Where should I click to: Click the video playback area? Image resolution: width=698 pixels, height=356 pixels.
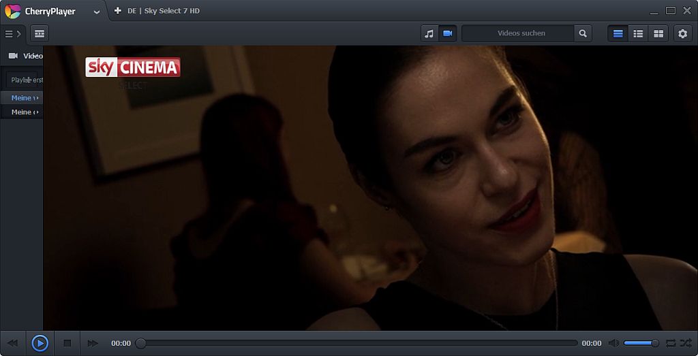click(370, 188)
